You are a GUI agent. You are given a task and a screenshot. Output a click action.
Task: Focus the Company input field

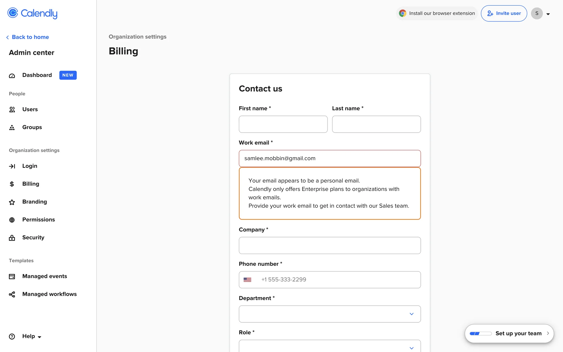(x=330, y=246)
